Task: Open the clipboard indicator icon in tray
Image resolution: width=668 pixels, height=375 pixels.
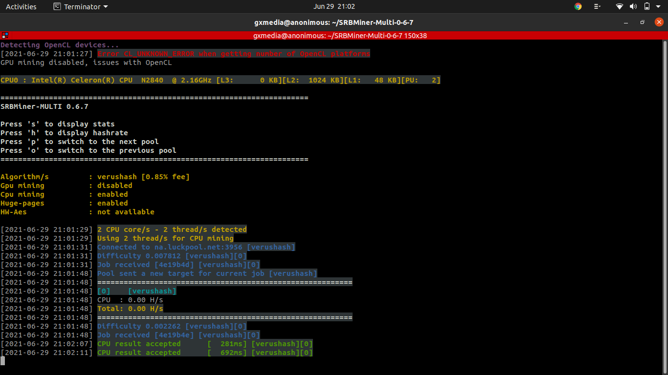Action: (596, 6)
